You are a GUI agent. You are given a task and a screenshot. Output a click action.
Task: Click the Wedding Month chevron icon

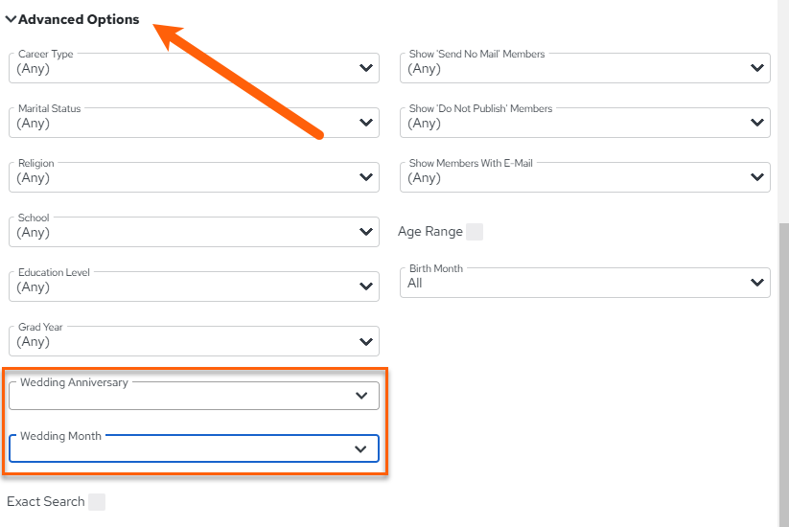click(x=360, y=449)
